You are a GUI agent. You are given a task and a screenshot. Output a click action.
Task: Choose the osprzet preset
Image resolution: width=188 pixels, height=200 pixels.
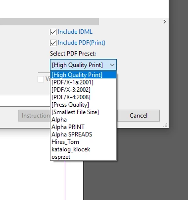83,157
